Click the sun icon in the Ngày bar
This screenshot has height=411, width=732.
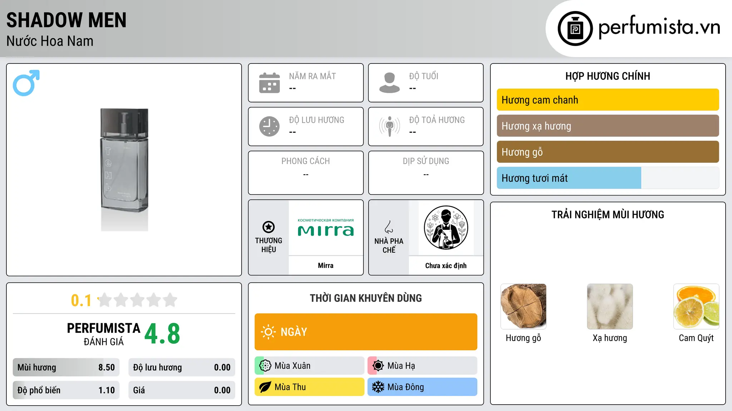coord(268,332)
